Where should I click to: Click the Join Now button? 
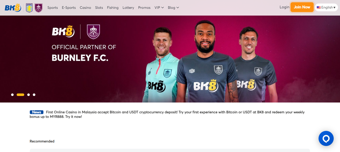(302, 7)
